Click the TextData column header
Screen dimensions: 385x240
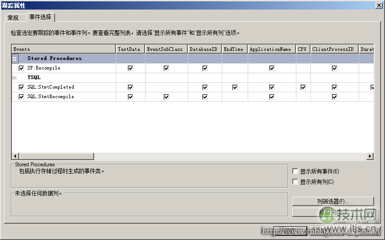[130, 49]
